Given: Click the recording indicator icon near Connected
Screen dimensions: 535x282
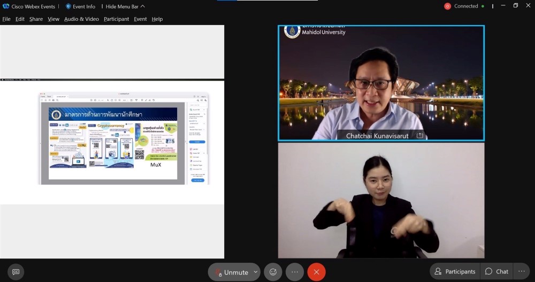Looking at the screenshot, I should tap(447, 6).
